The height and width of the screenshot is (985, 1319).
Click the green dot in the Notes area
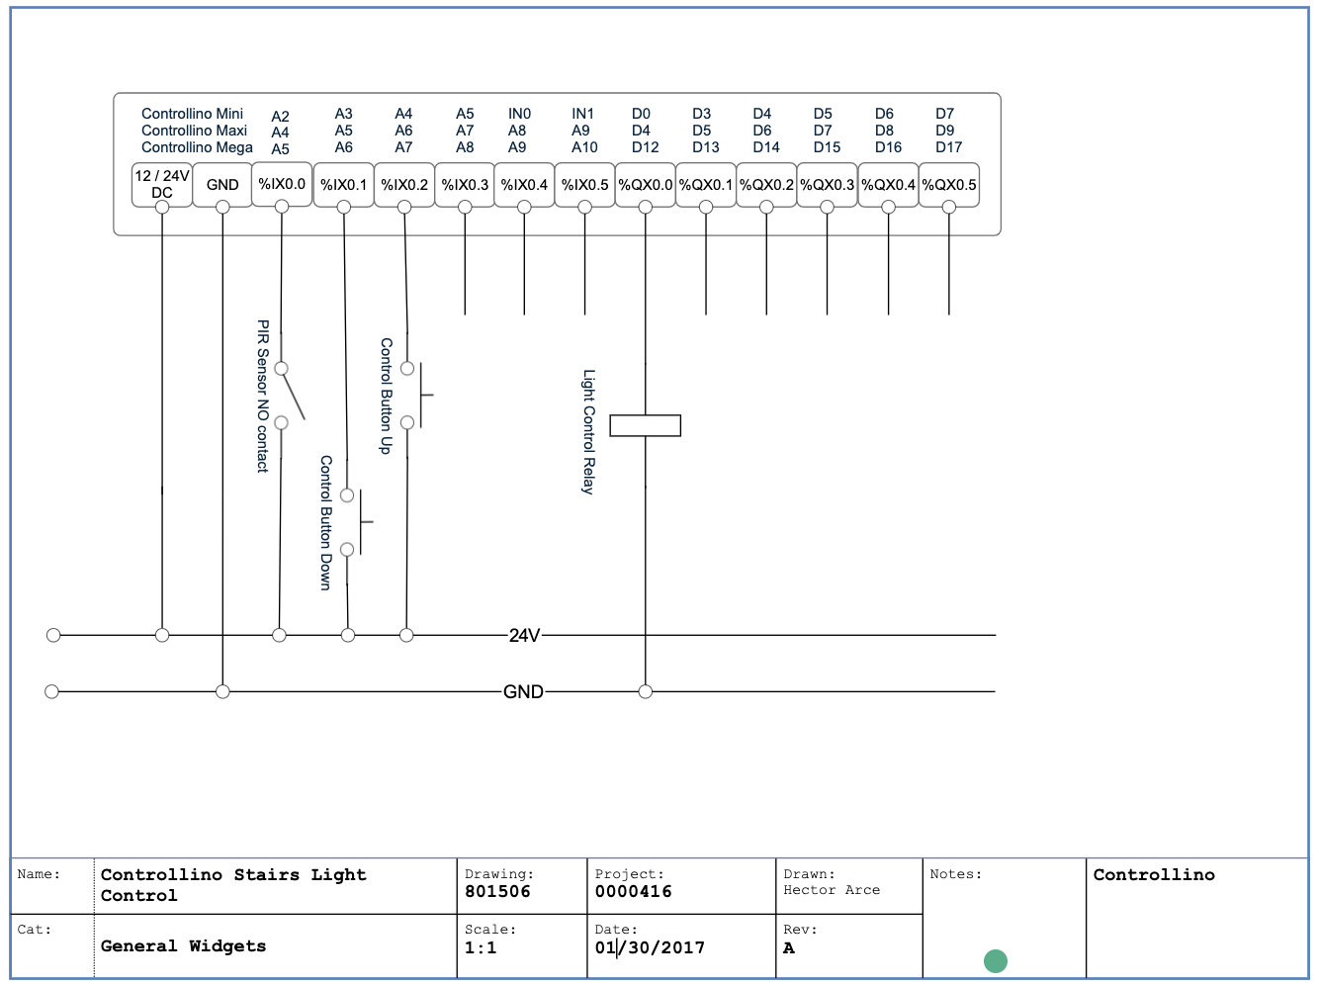point(996,960)
